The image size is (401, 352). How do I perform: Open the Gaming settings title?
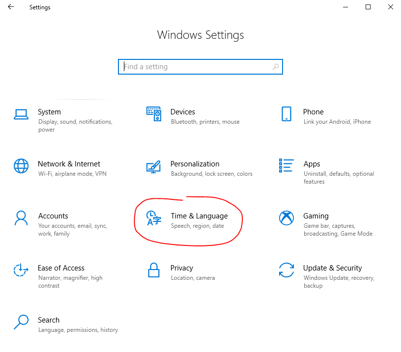pos(316,216)
